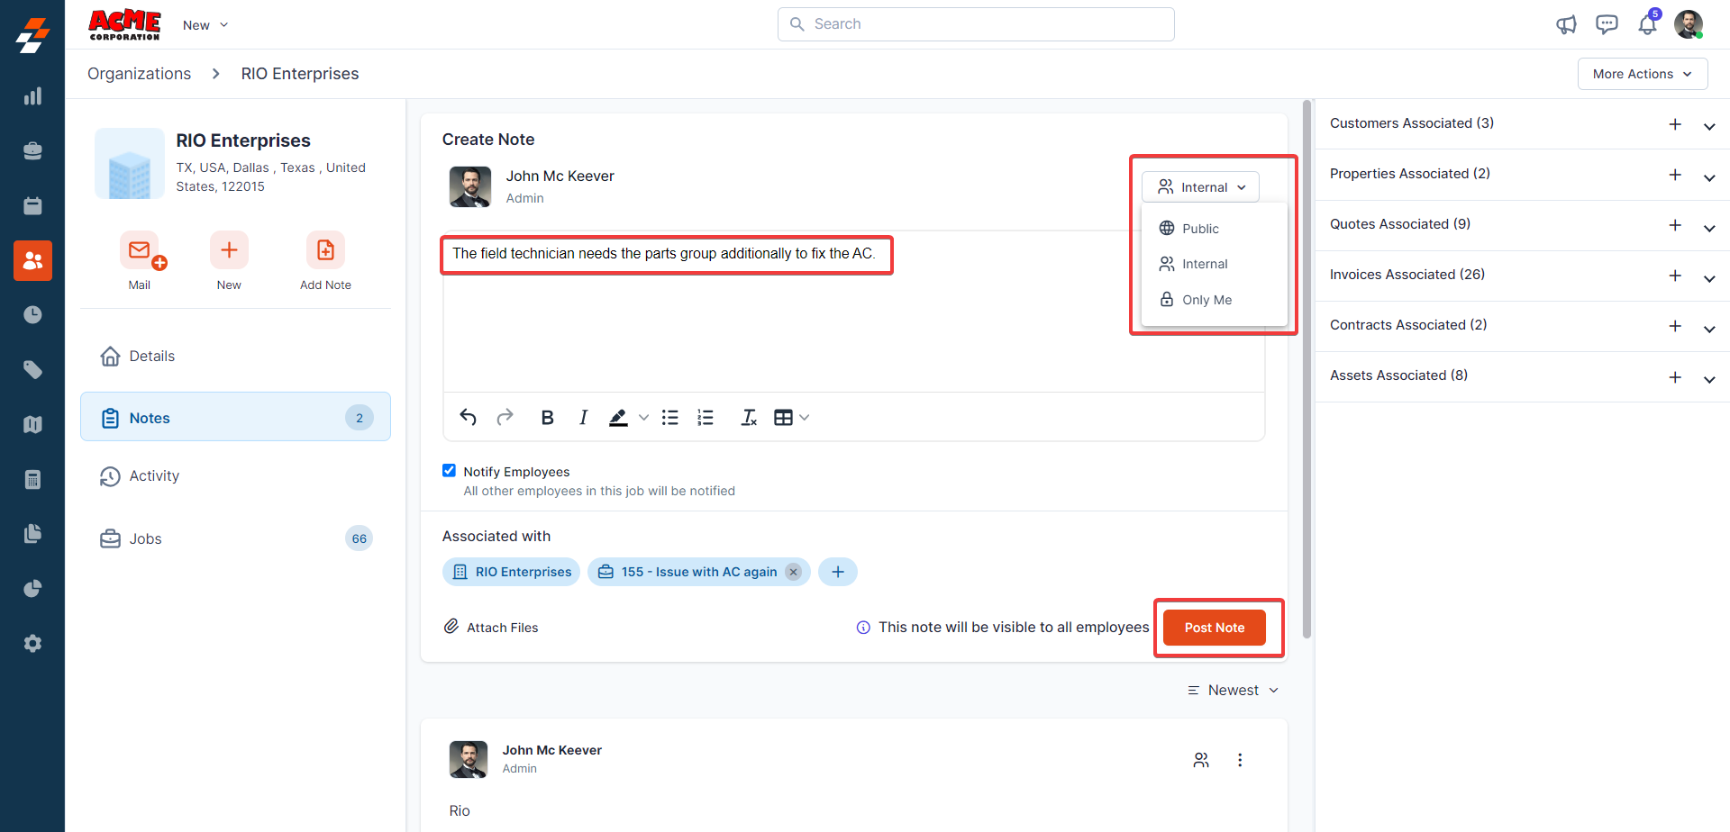Viewport: 1730px width, 832px height.
Task: Open the user profile avatar in header
Action: coord(1688,24)
